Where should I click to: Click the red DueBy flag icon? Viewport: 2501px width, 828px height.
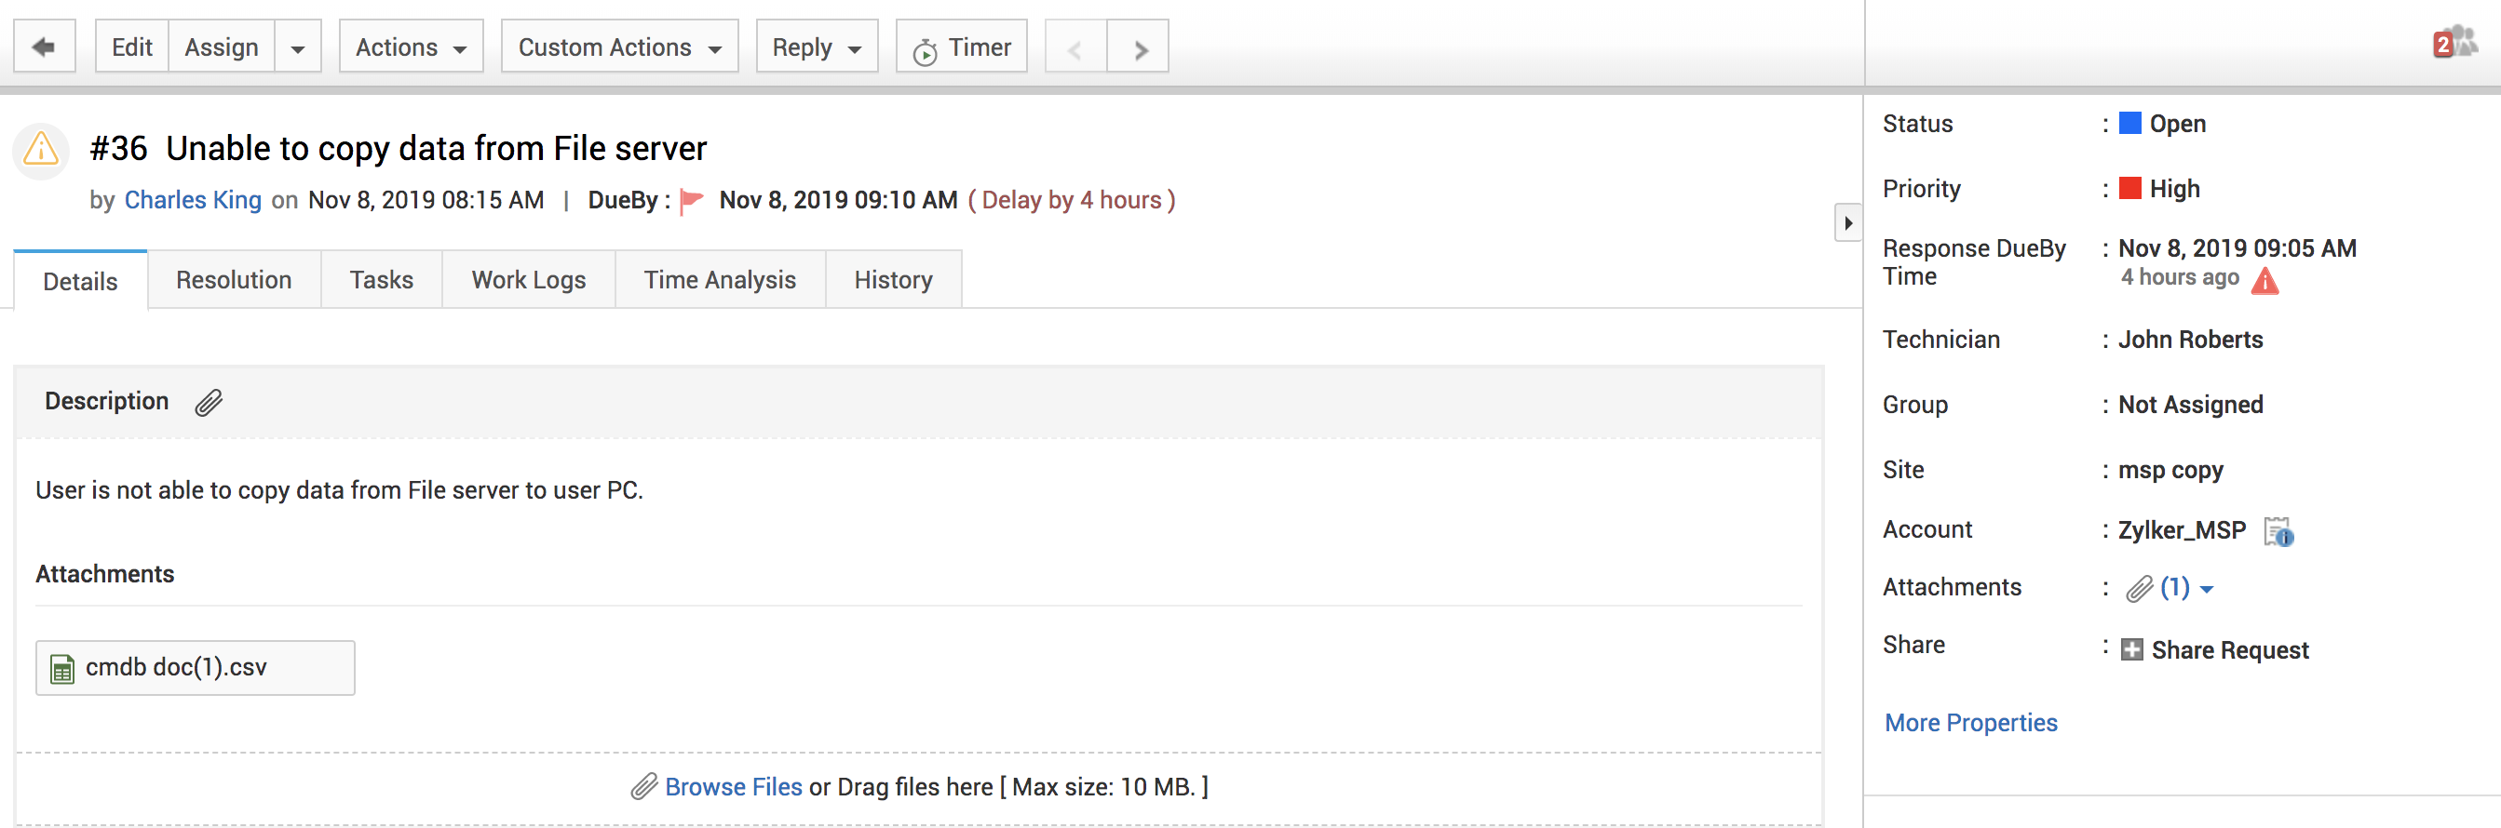pos(691,201)
